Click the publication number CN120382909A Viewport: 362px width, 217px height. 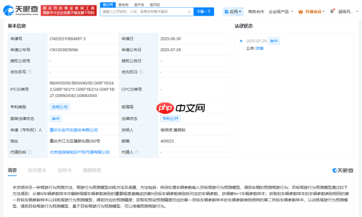pos(63,50)
